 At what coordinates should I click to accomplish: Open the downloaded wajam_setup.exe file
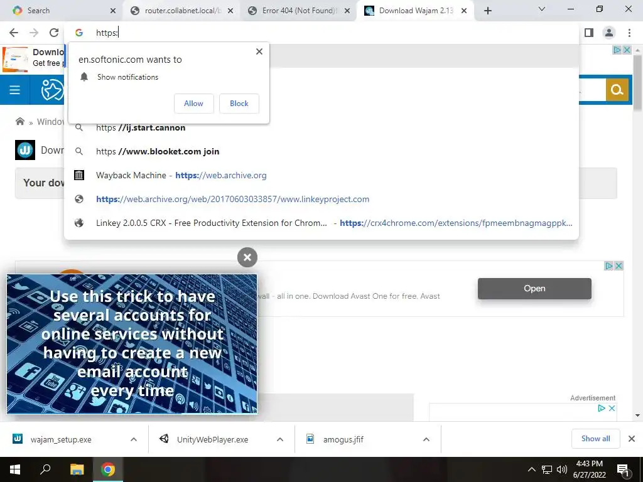61,439
